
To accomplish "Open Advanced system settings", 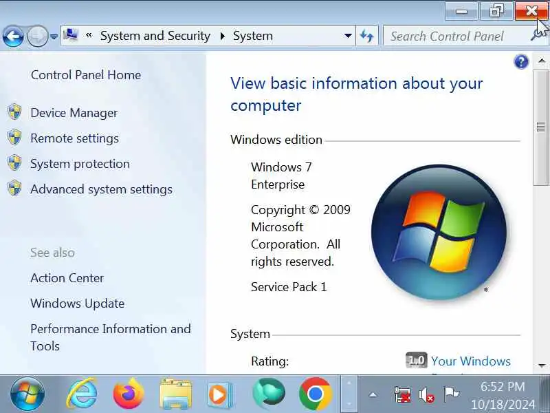I will (x=101, y=189).
